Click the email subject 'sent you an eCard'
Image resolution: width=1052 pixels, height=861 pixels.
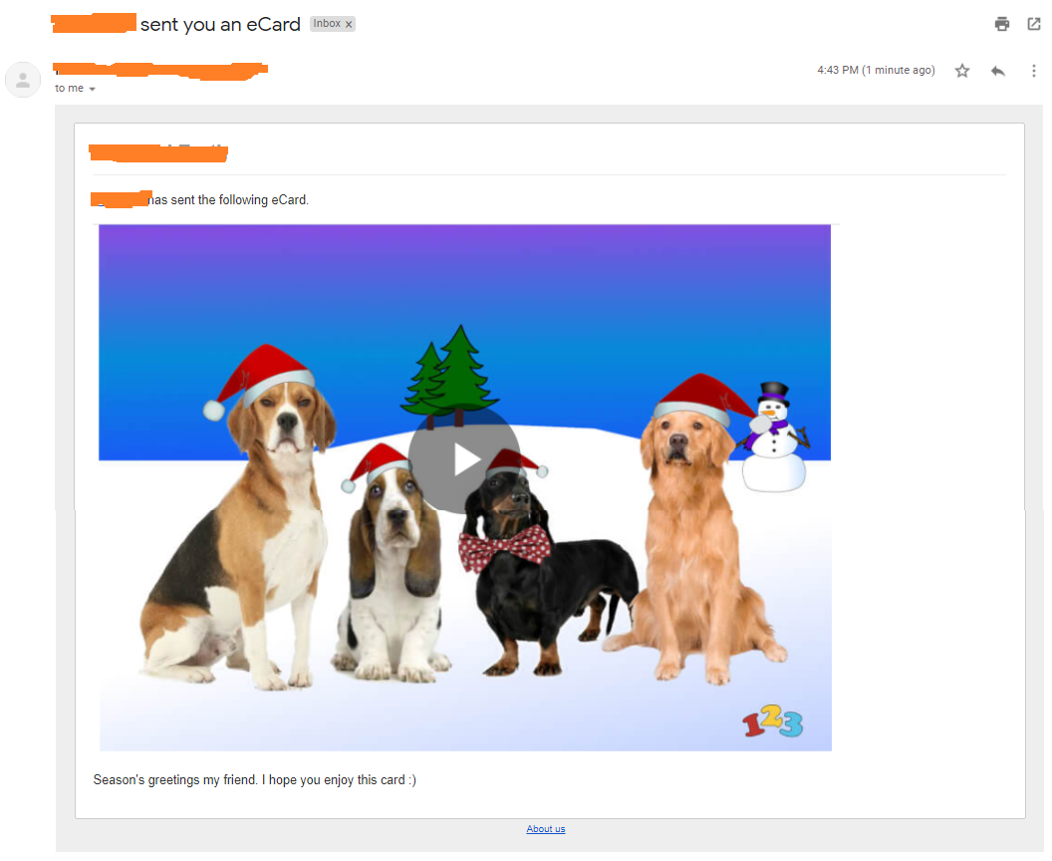(x=220, y=24)
